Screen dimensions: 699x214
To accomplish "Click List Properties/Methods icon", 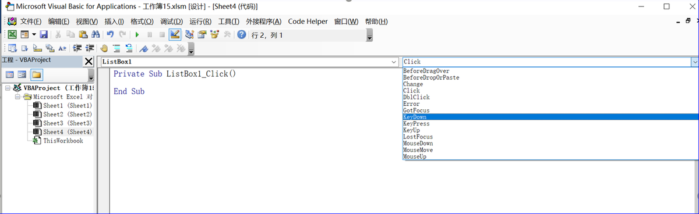I will (12, 49).
